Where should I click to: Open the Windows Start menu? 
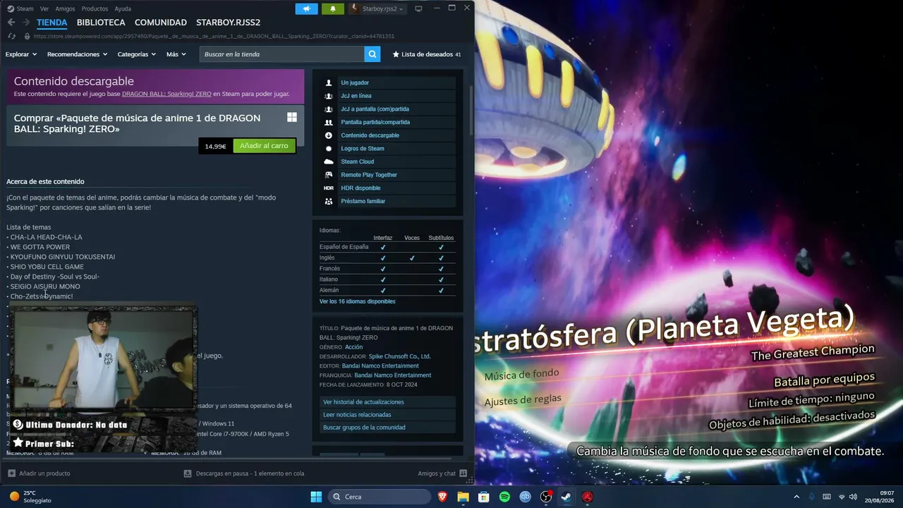coord(316,497)
